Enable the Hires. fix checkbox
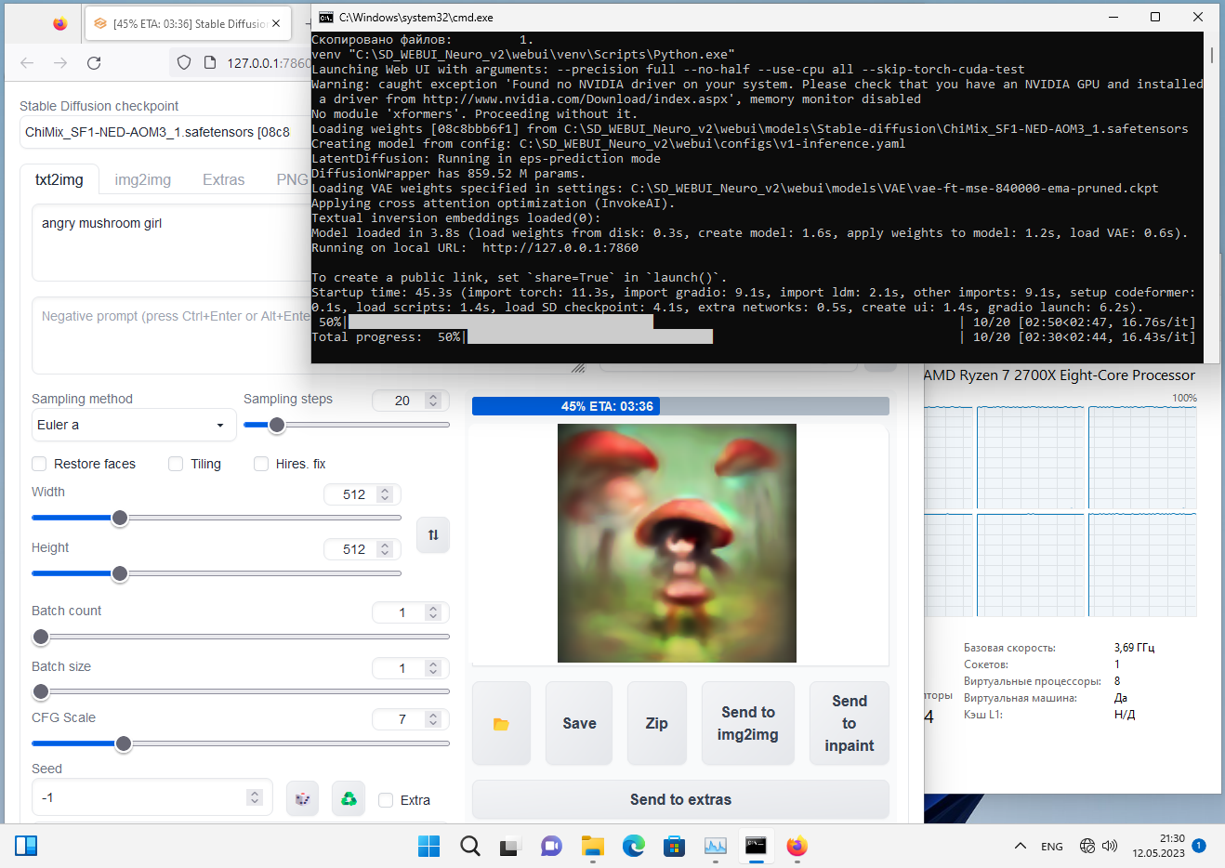Screen dimensions: 1225x868 tap(261, 464)
